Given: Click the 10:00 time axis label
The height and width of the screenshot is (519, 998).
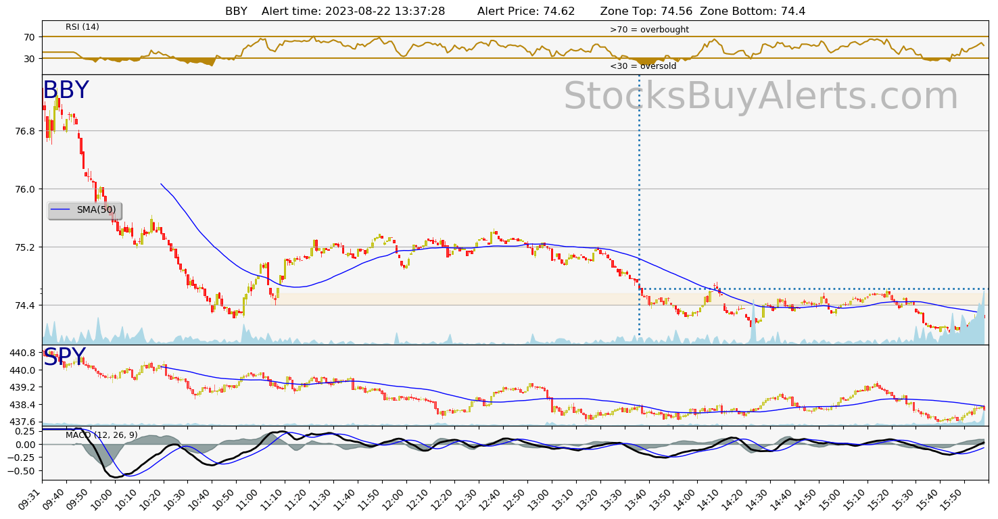Looking at the screenshot, I should pos(103,499).
